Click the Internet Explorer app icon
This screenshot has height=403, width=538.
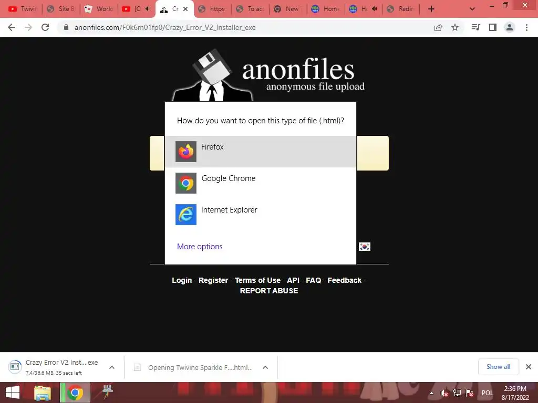point(186,215)
